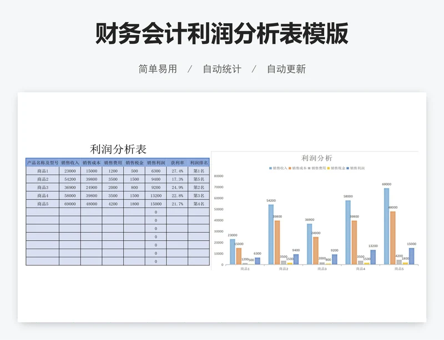The height and width of the screenshot is (340, 444).
Task: Click the blue 54200 bar for 商品2
Action: pos(271,235)
